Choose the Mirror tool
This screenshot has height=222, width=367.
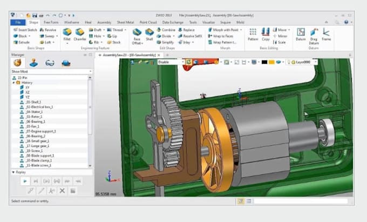tap(280, 36)
